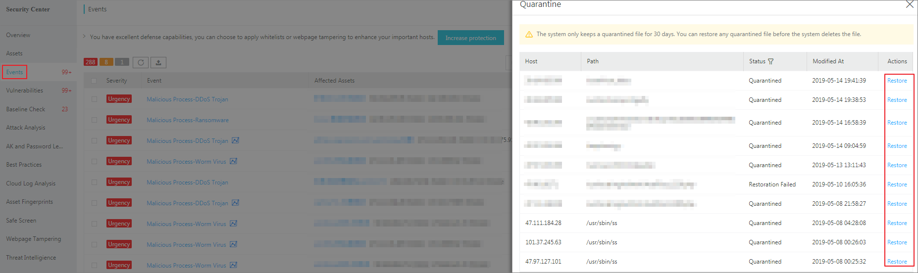This screenshot has width=918, height=273.
Task: Expand the defense capabilities tip chevron
Action: 84,37
